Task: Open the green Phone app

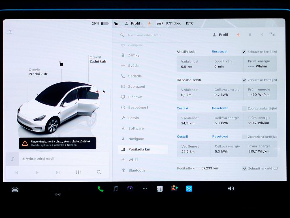Action: point(101,189)
